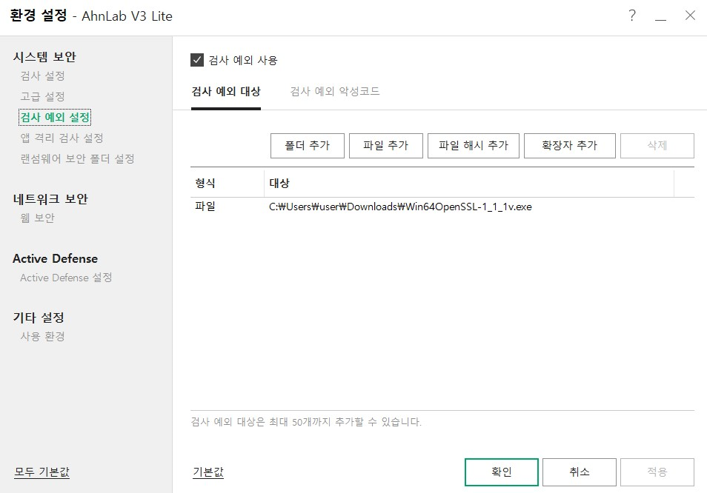Open 사용 환경 under 기타 설정
Image resolution: width=707 pixels, height=493 pixels.
click(42, 336)
